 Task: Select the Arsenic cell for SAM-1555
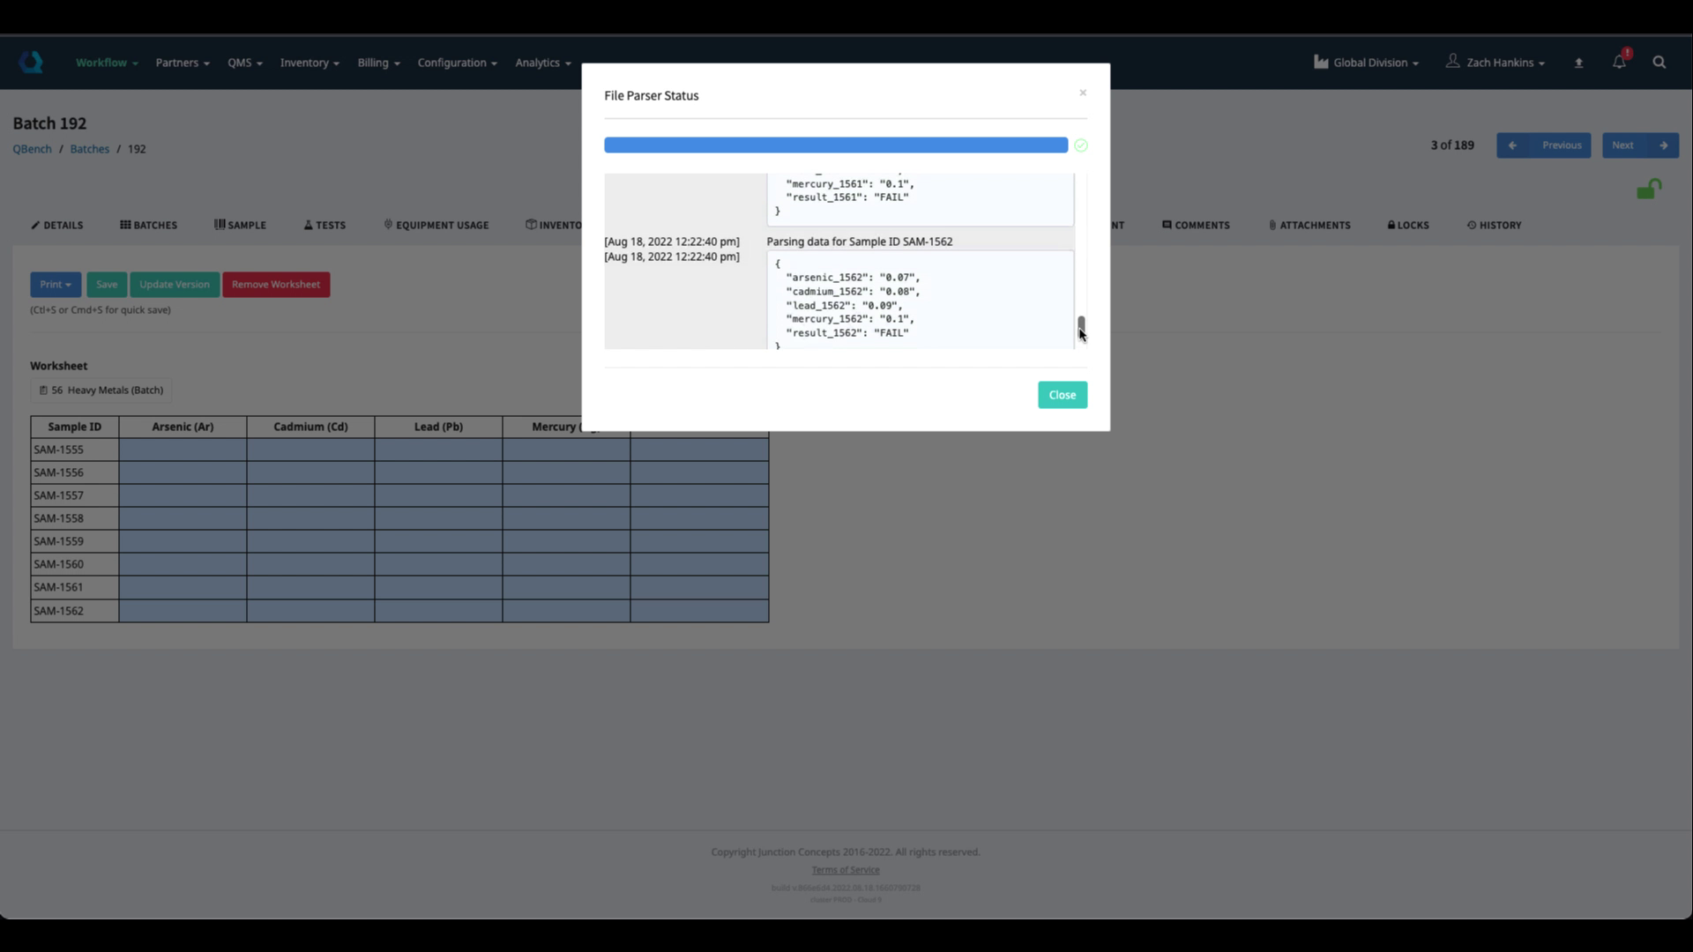[x=183, y=450]
